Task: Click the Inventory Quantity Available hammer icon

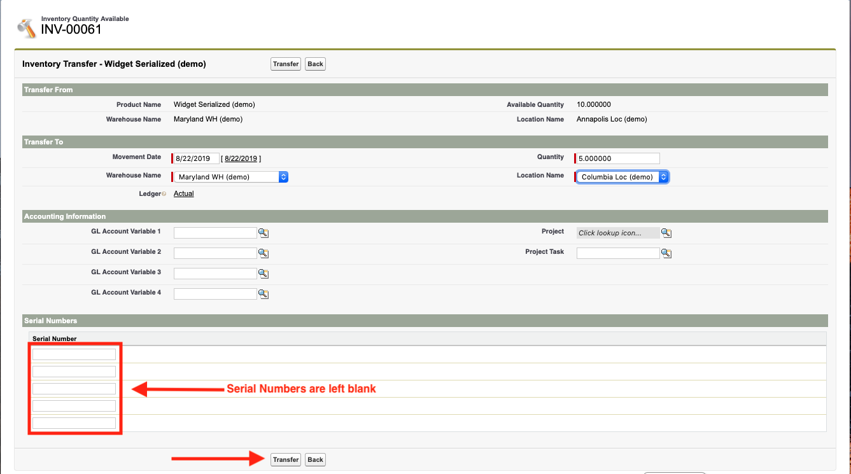Action: click(27, 27)
